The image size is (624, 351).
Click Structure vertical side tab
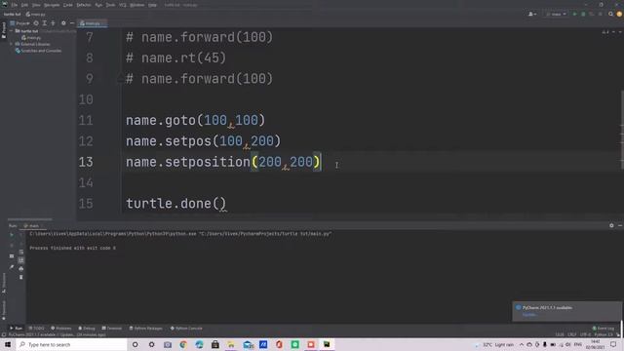click(x=4, y=283)
